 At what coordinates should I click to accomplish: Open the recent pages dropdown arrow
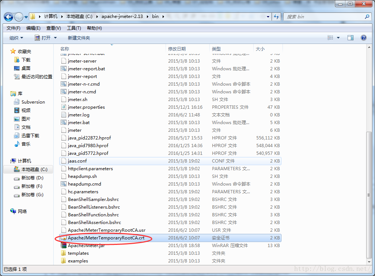tap(26, 17)
